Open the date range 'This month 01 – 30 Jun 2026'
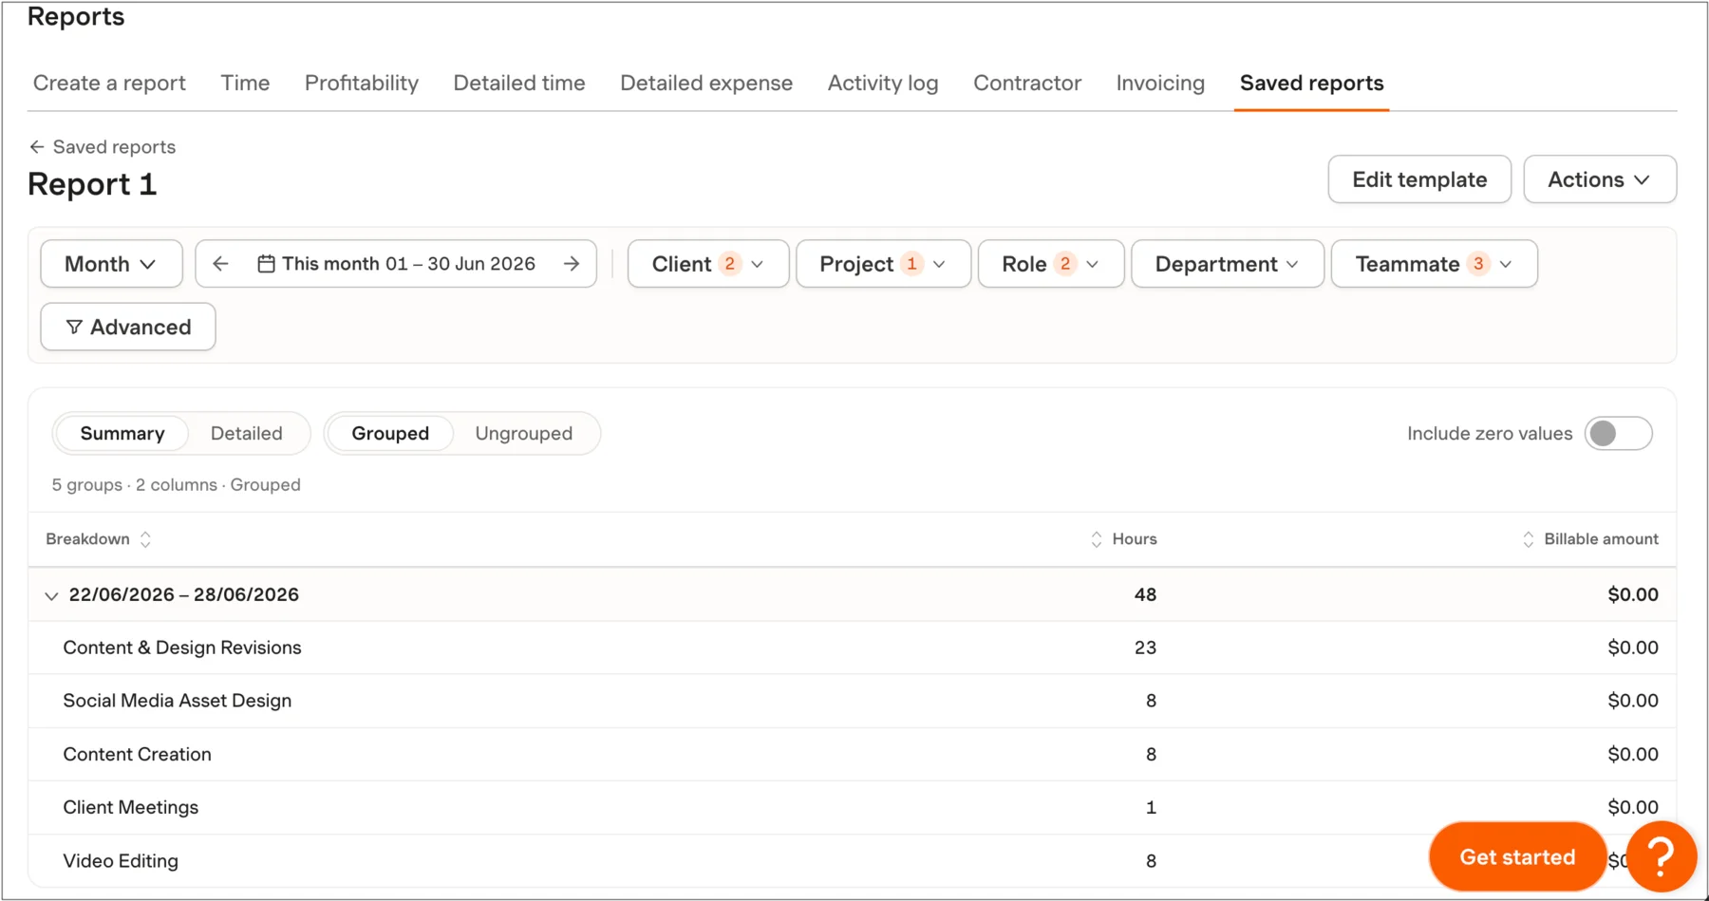The width and height of the screenshot is (1709, 901). click(397, 264)
